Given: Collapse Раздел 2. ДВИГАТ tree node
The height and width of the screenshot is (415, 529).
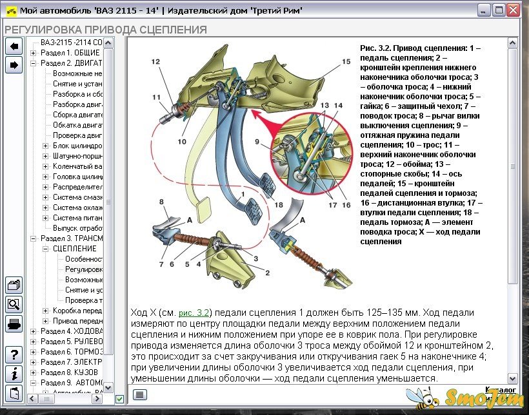Looking at the screenshot, I should click(x=34, y=63).
